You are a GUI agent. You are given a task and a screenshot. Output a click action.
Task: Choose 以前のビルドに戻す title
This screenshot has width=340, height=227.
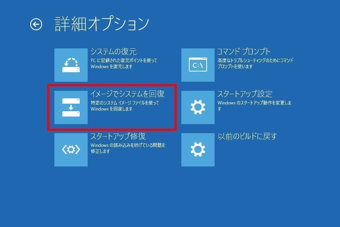pyautogui.click(x=247, y=137)
